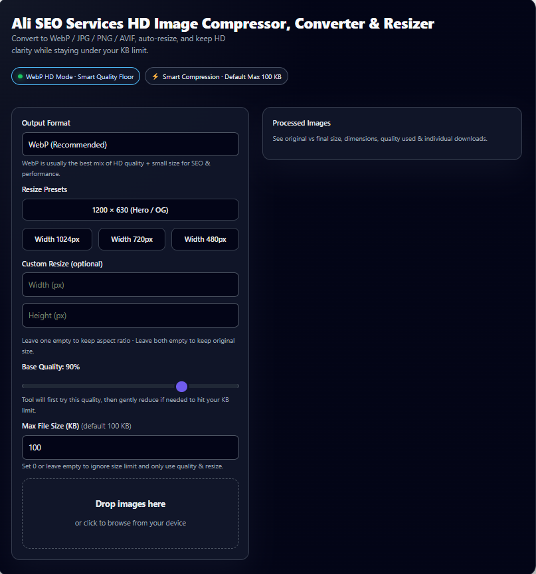Click the Max File Size (KB) input showing 100

point(130,447)
